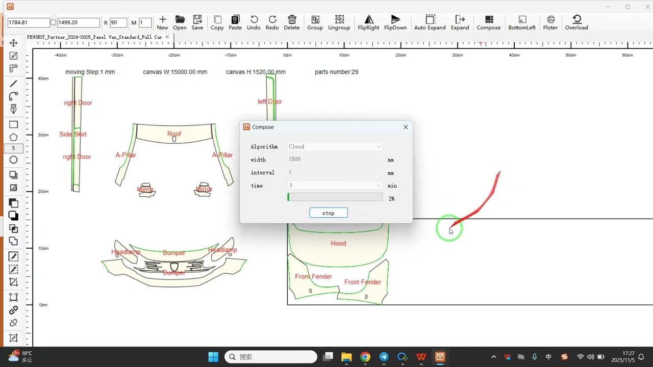Open the Algorithm dropdown in Compose dialog
Viewport: 653px width, 367px height.
point(335,147)
